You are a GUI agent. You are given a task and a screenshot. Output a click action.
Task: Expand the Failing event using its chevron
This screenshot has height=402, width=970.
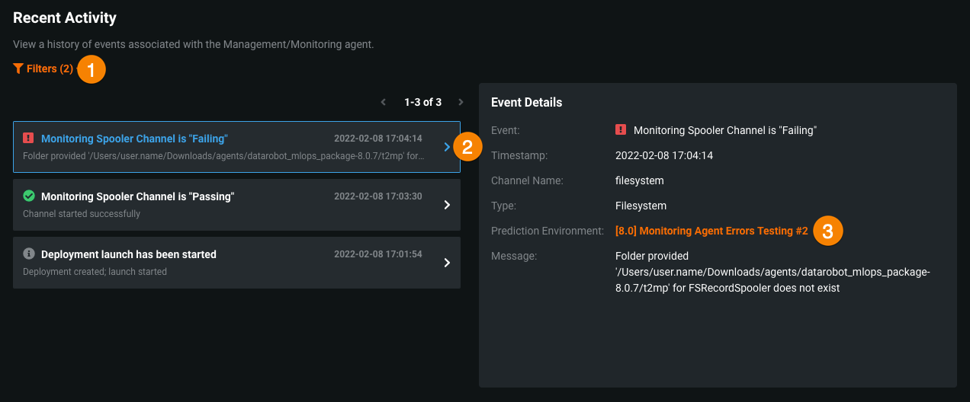pos(447,147)
